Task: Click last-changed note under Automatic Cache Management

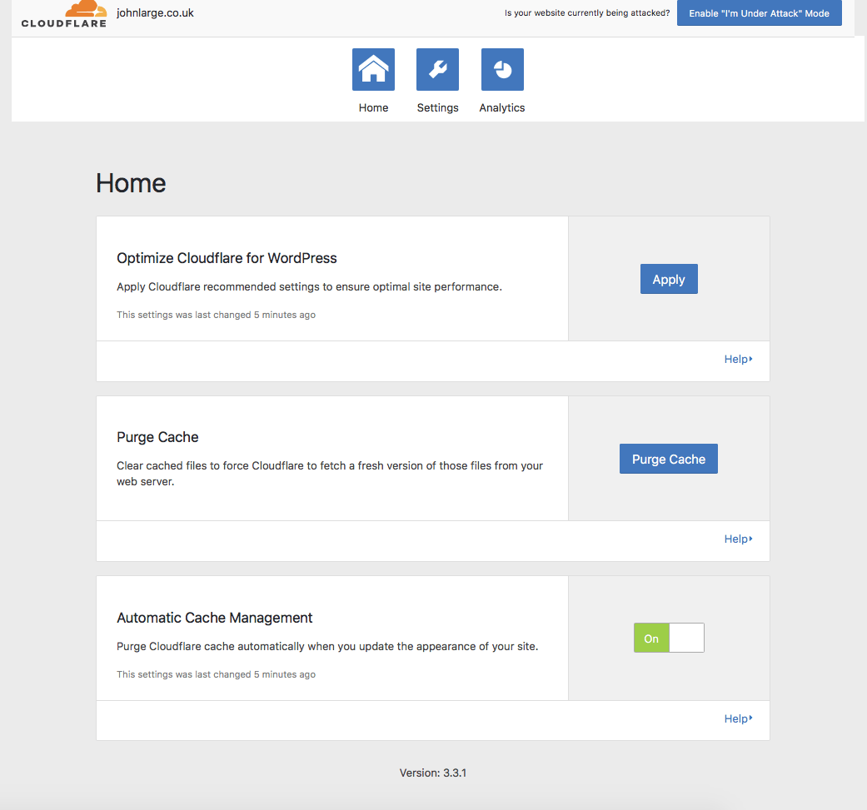Action: click(x=217, y=674)
